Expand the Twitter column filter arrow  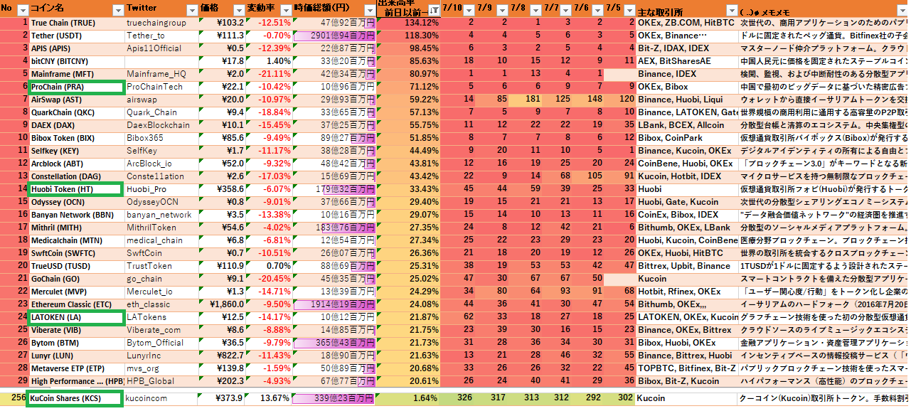191,10
